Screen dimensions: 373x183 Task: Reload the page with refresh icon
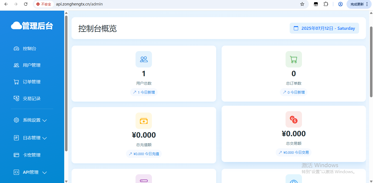tap(26, 4)
